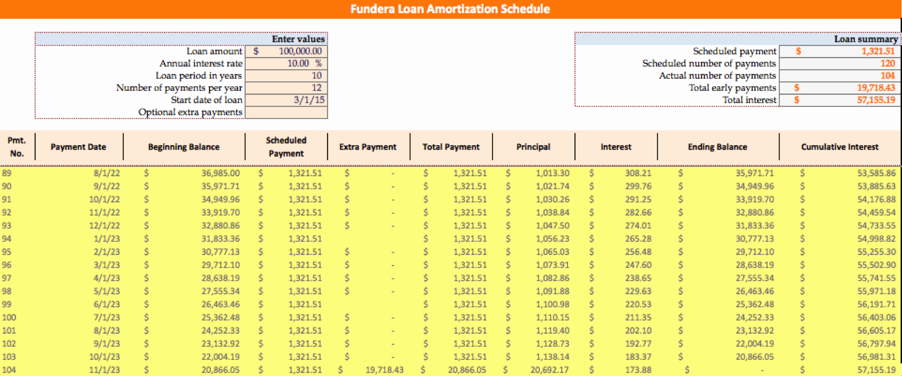Select the Loan period in years cell
The width and height of the screenshot is (902, 376).
tap(286, 76)
